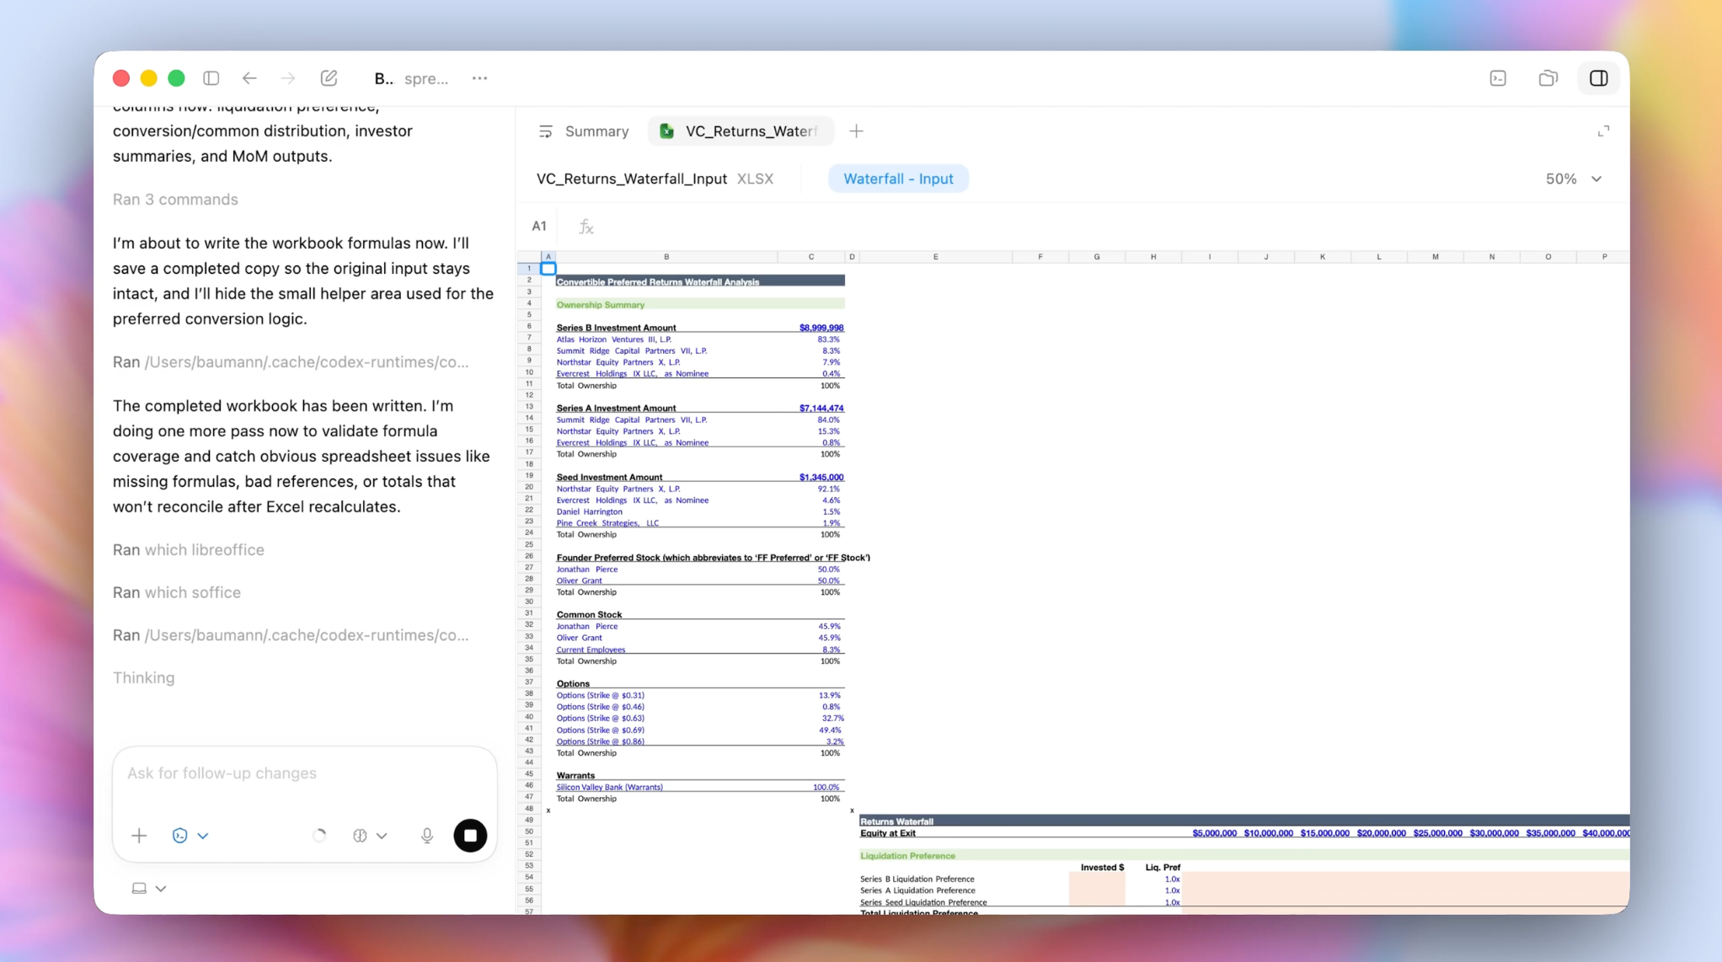Expand spreadsheet preview to fullscreen
Viewport: 1722px width, 962px height.
[x=1603, y=131]
